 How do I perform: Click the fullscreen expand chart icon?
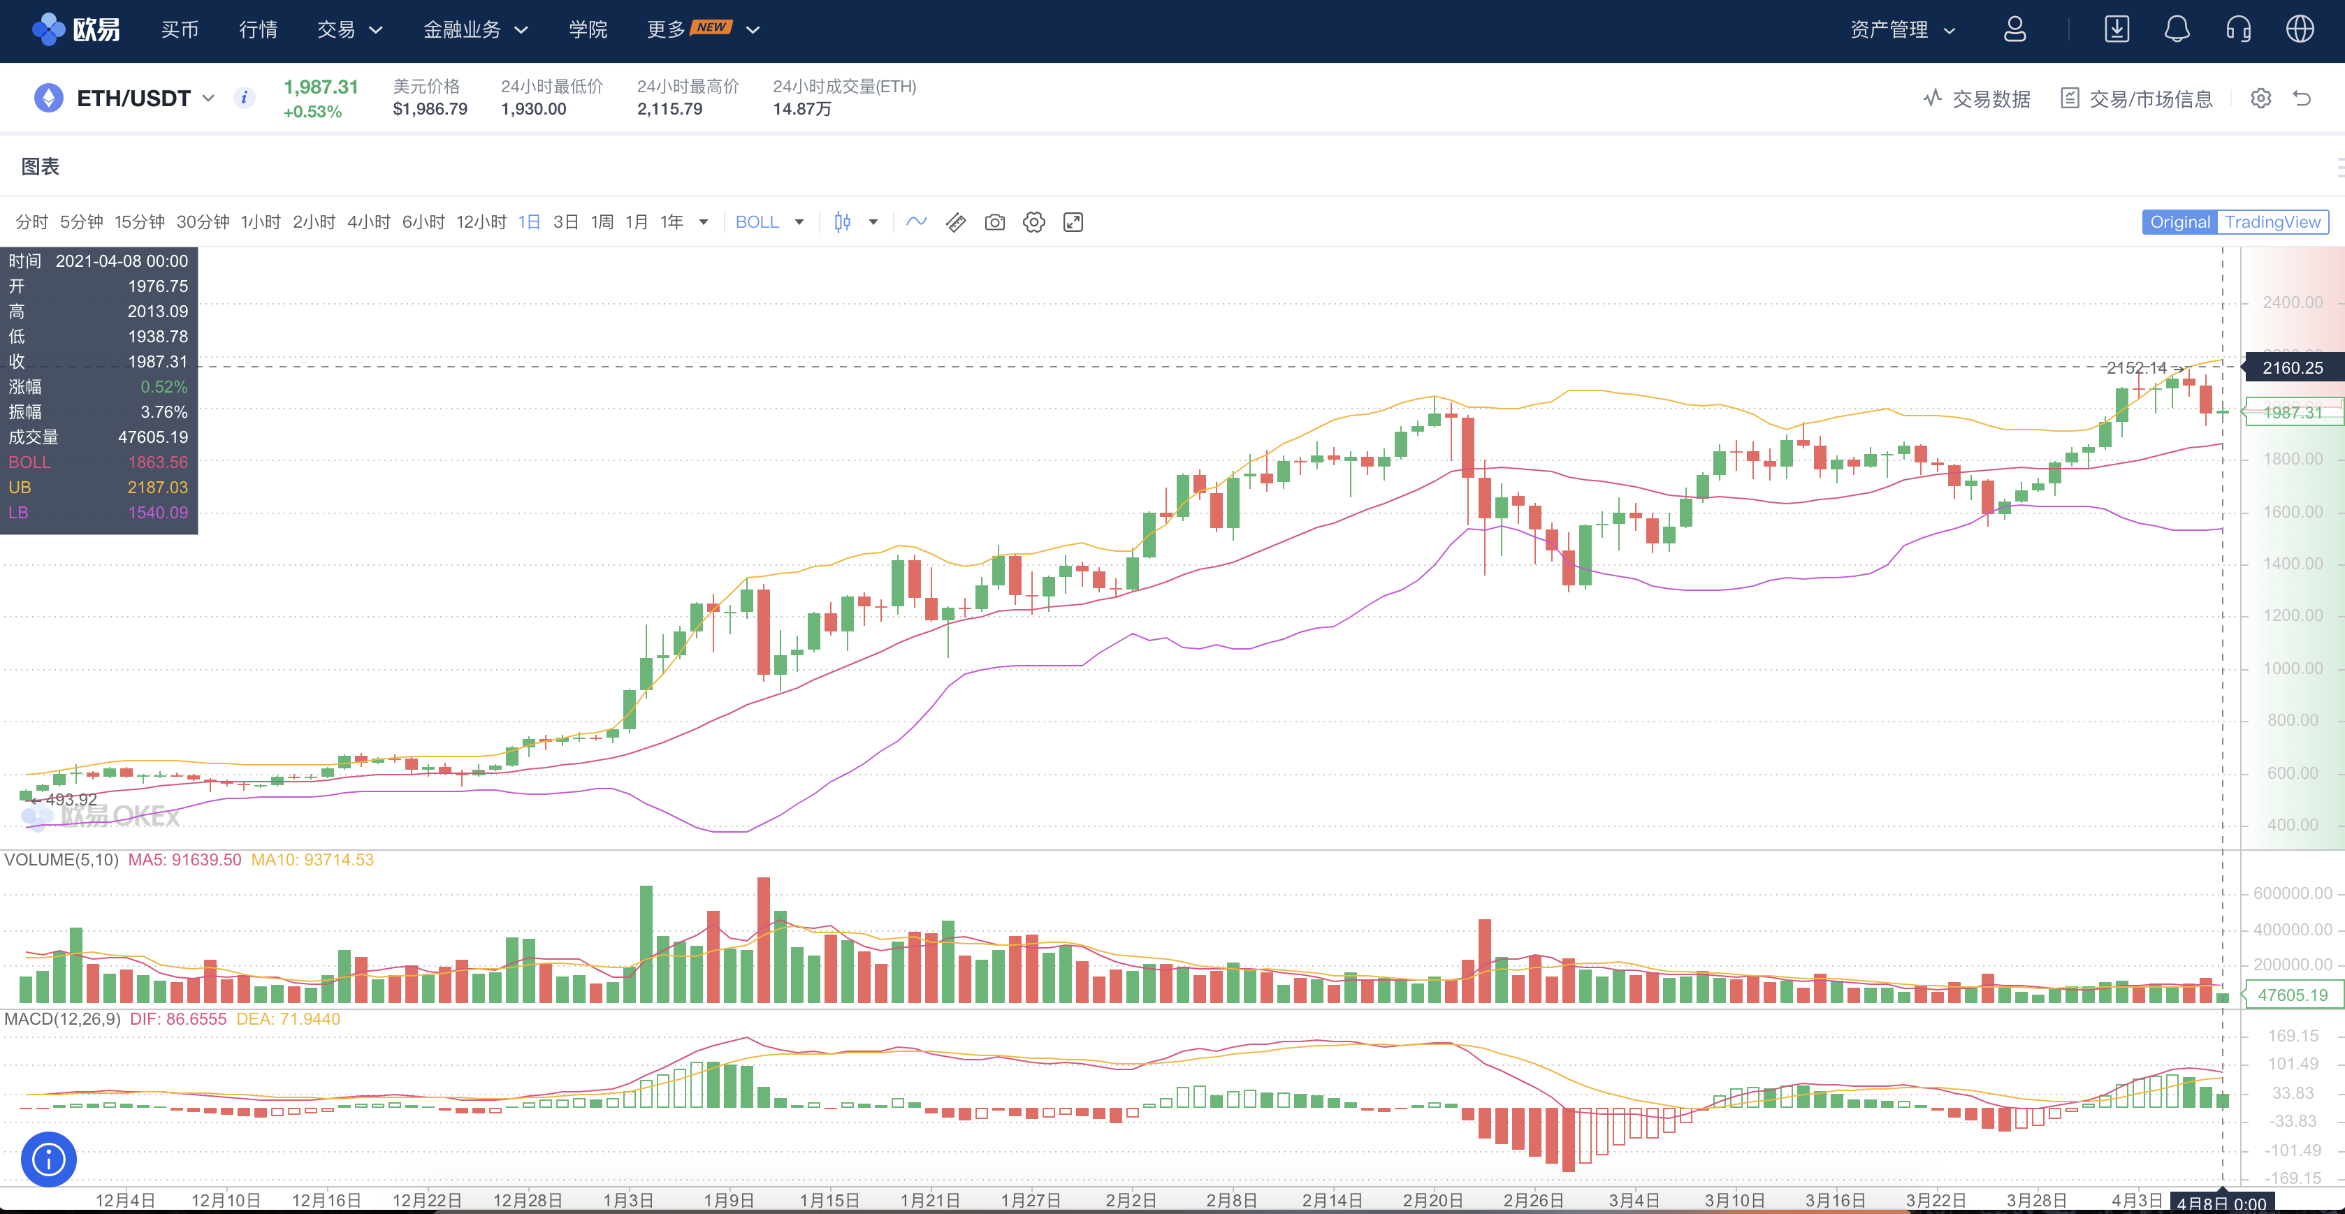(1073, 222)
